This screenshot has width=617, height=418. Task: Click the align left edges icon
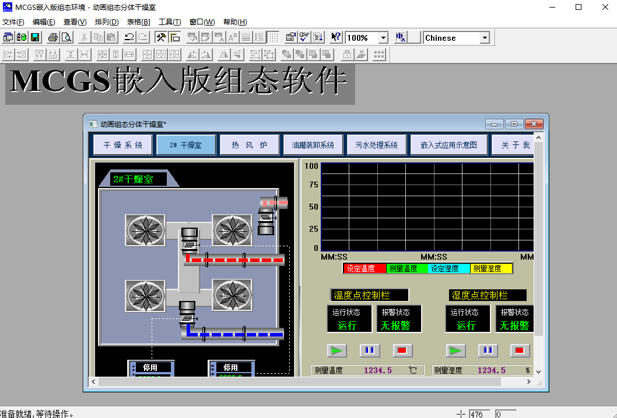tap(8, 54)
